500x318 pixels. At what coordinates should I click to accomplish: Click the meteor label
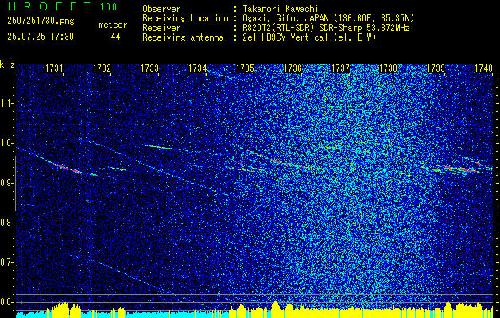coord(113,25)
